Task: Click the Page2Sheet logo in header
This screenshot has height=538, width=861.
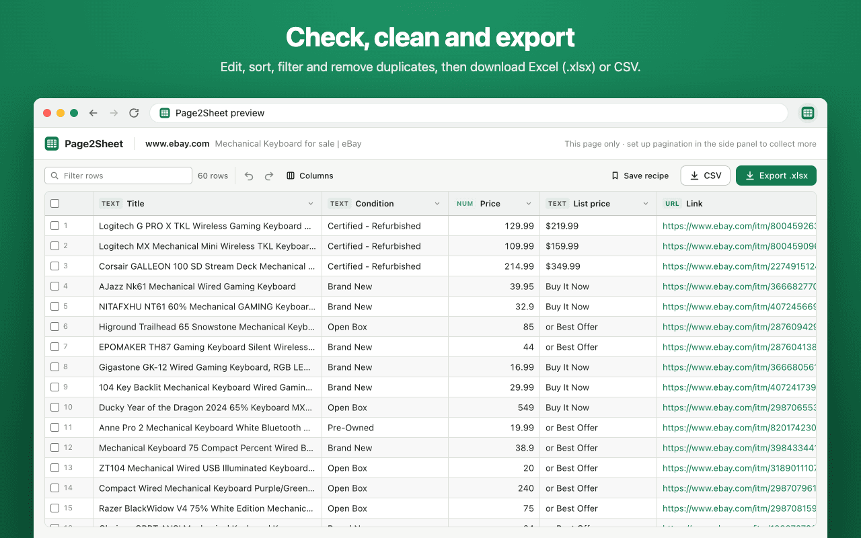Action: tap(52, 143)
